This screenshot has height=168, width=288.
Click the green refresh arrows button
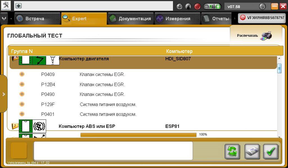(232, 151)
